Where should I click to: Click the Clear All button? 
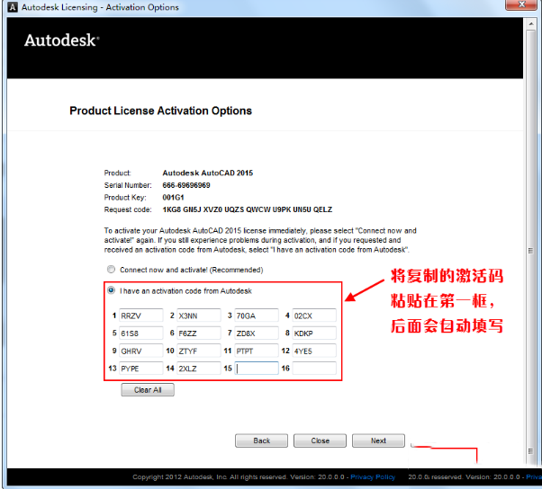coord(148,390)
